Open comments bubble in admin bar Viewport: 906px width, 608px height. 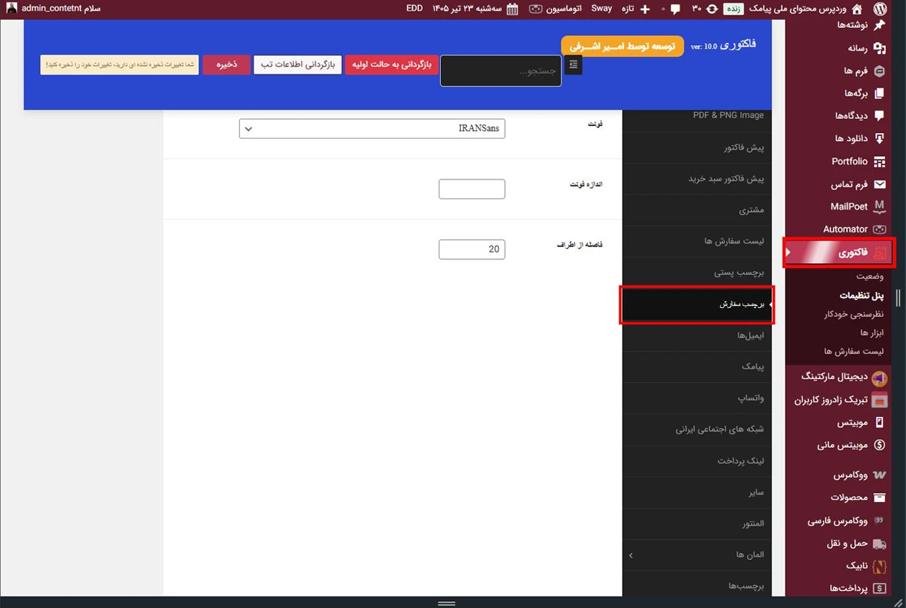pyautogui.click(x=675, y=9)
